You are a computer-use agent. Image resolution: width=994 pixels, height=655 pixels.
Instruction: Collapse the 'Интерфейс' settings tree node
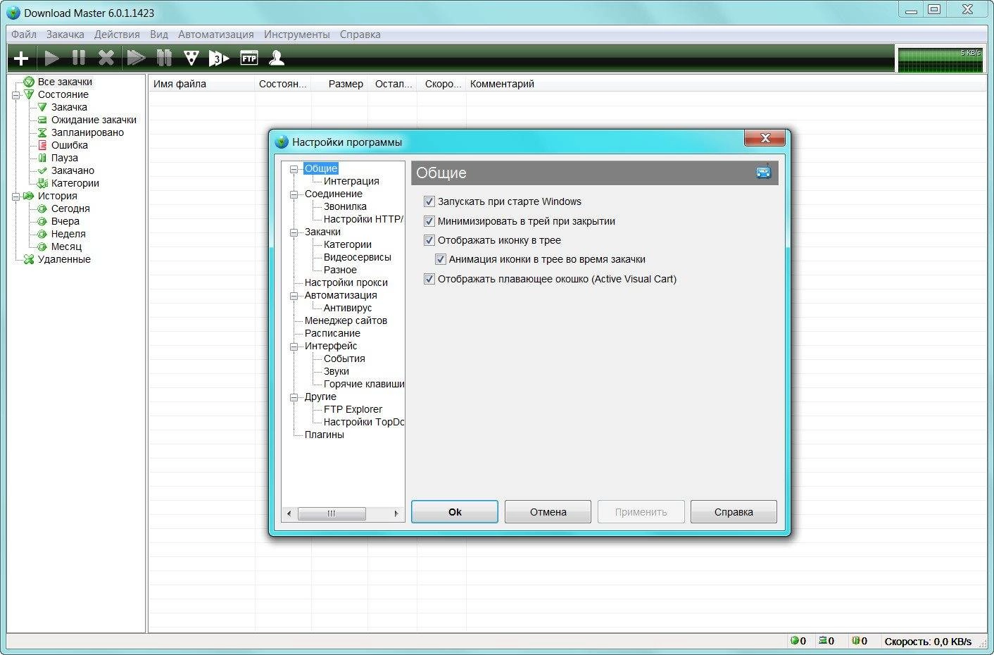(x=294, y=347)
